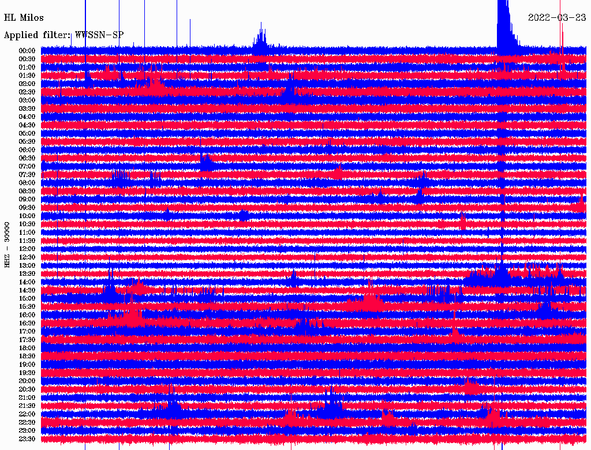
Task: Select the 05:30 time label
Action: point(27,141)
